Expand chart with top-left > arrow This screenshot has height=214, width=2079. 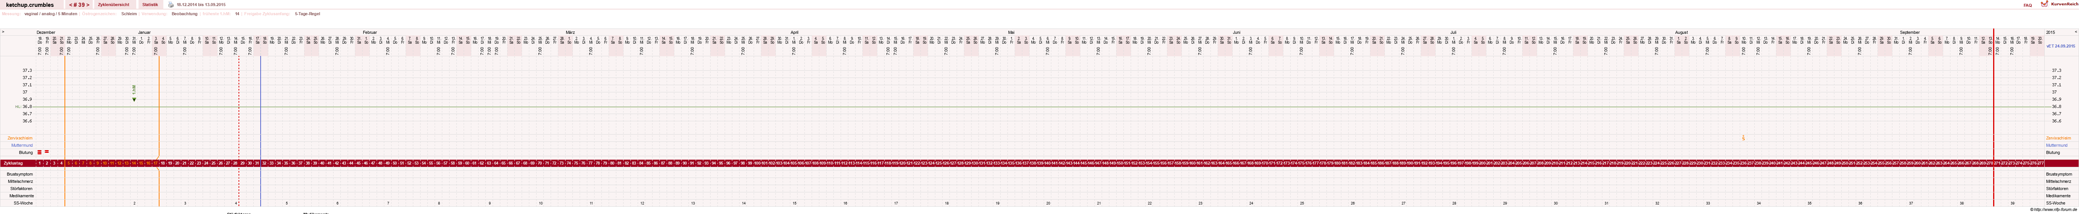pyautogui.click(x=3, y=32)
